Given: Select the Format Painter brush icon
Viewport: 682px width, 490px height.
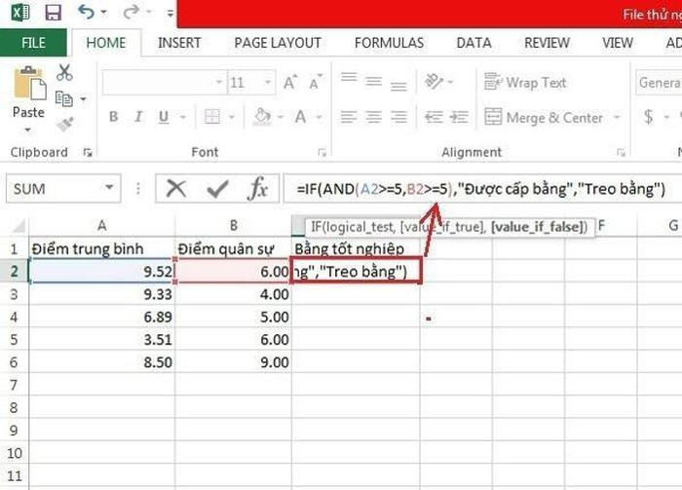Looking at the screenshot, I should point(65,124).
